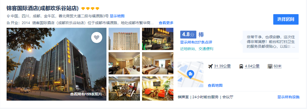Click the 4.8分 rating score badge
The height and width of the screenshot is (109, 307).
pyautogui.click(x=188, y=35)
